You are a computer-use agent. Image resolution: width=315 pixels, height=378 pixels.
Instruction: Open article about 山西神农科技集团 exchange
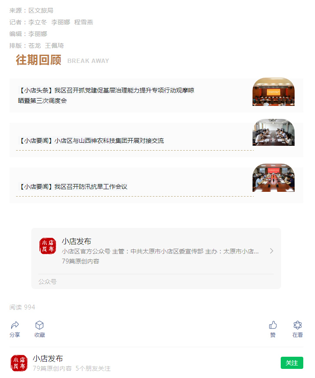point(91,141)
